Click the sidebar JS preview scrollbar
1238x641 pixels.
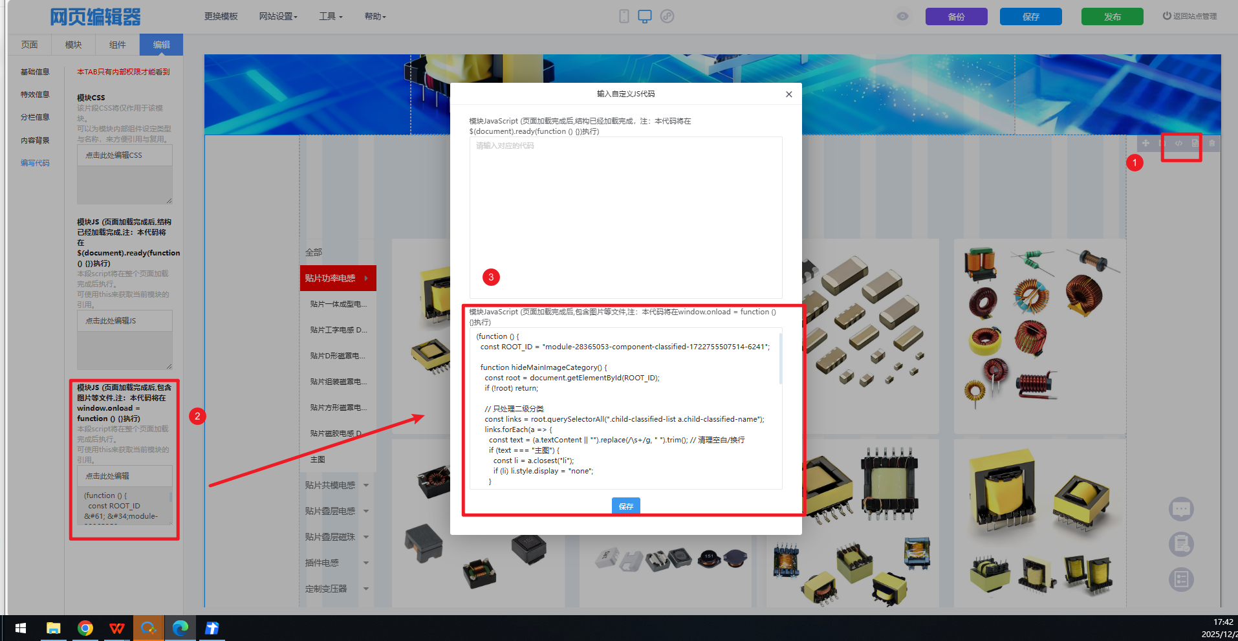click(171, 497)
